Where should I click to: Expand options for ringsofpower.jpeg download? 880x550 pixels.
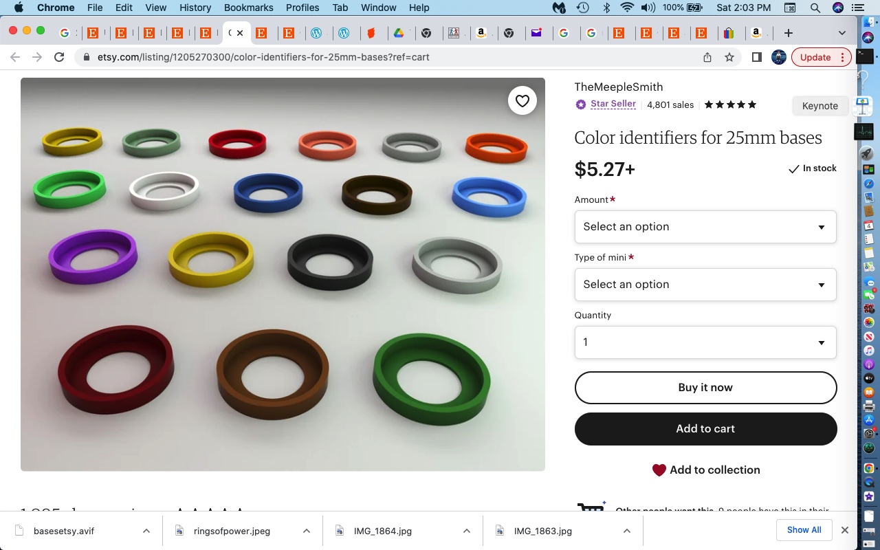307,531
